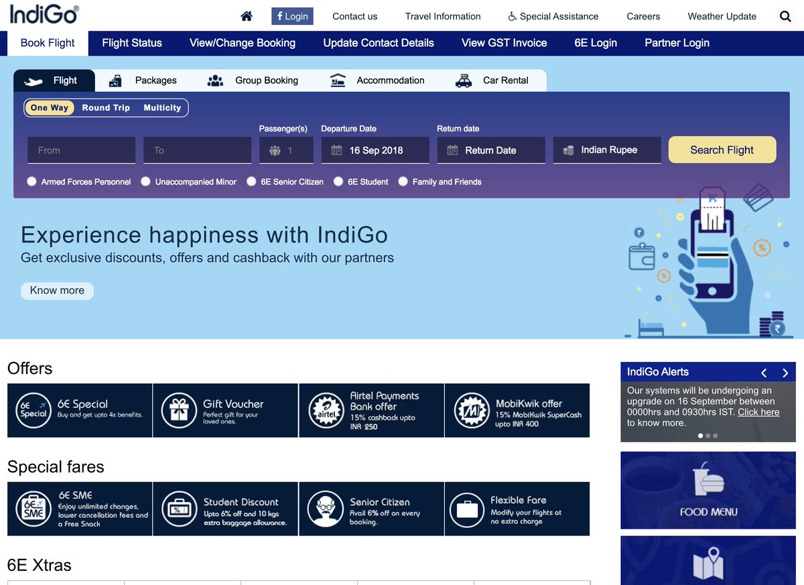Viewport: 804px width, 585px height.
Task: Open the Book Flight tab
Action: [x=48, y=43]
